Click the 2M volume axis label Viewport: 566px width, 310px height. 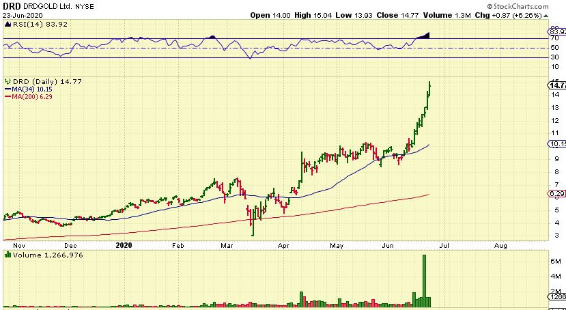click(556, 292)
